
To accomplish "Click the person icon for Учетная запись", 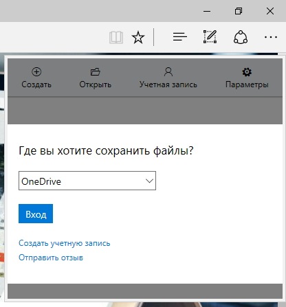I will click(x=168, y=71).
